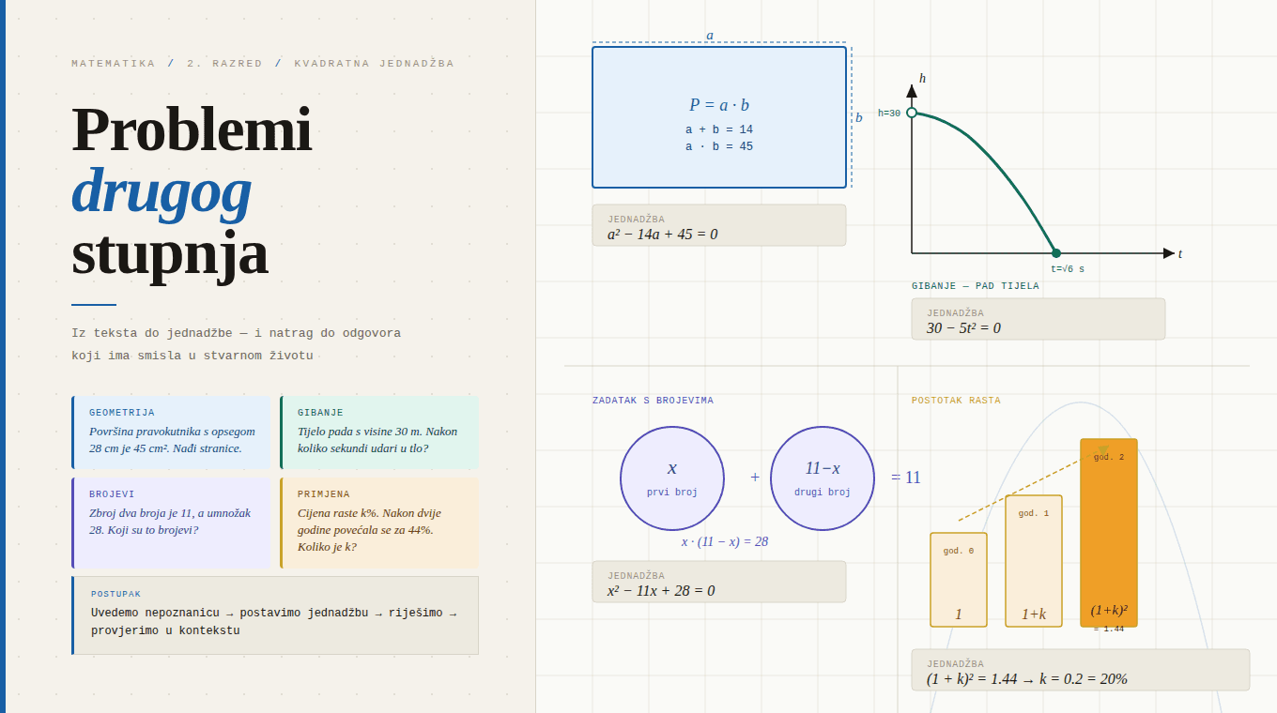The height and width of the screenshot is (713, 1277).
Task: Select the GIBANJE problem card
Action: [379, 432]
